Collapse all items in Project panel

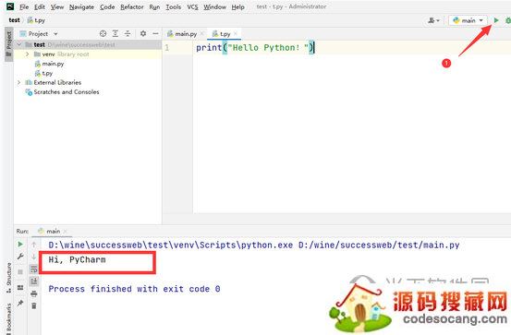(x=128, y=33)
